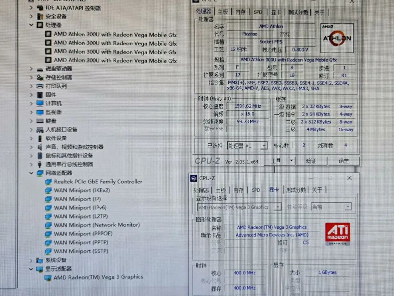The width and height of the screenshot is (394, 296).
Task: Click the memory size value 1 GBytes
Action: tap(327, 273)
